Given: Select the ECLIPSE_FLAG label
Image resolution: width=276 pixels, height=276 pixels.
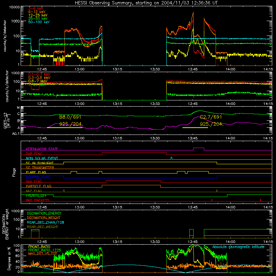Looking at the screenshot, I should (38, 177).
